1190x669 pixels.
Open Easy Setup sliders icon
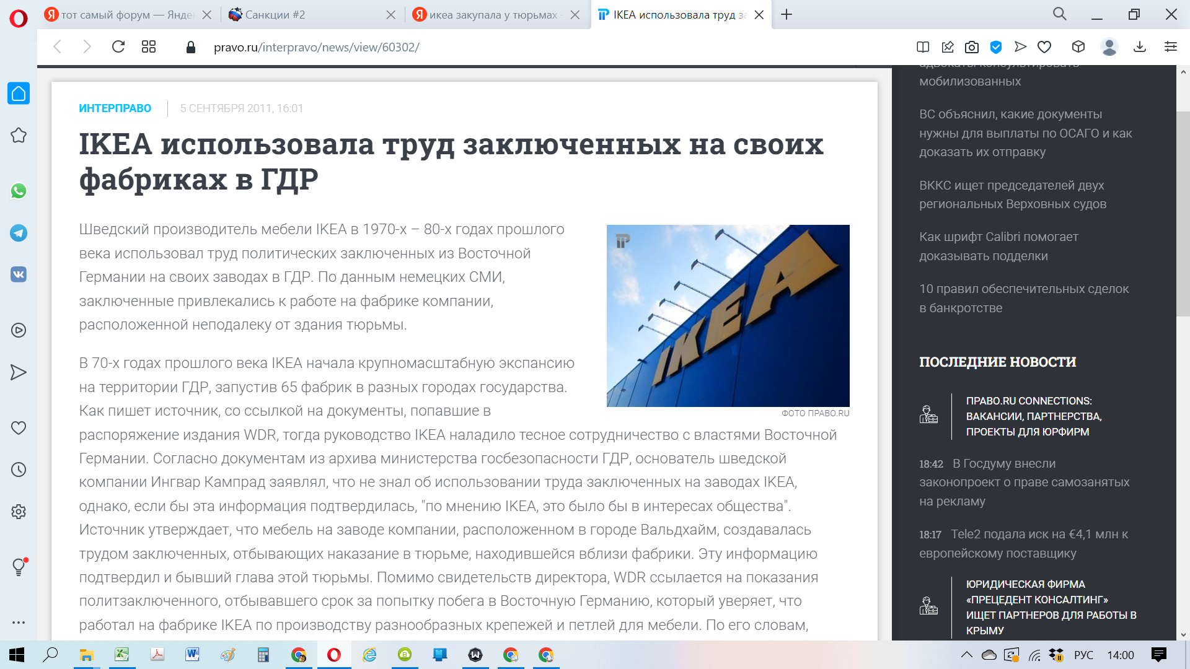coord(1171,47)
